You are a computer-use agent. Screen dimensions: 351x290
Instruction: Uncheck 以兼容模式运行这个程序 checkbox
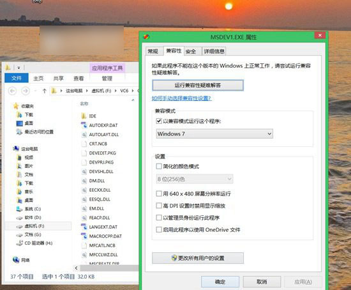point(159,121)
